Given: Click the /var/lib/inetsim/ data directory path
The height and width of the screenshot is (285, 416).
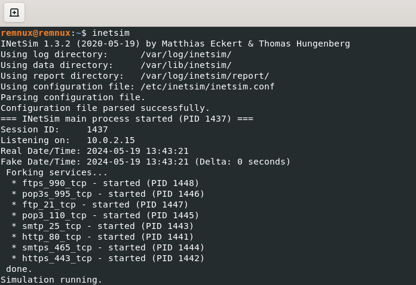Looking at the screenshot, I should pos(186,65).
